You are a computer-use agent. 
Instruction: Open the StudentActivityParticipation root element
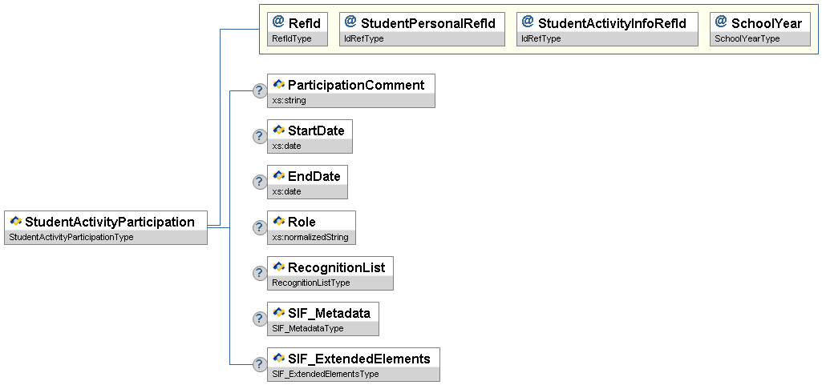(x=110, y=222)
